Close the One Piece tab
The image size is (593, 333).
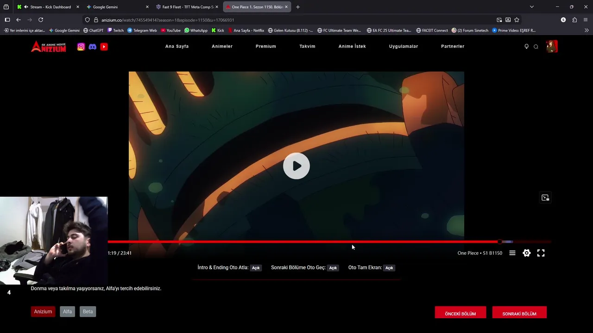tap(286, 7)
